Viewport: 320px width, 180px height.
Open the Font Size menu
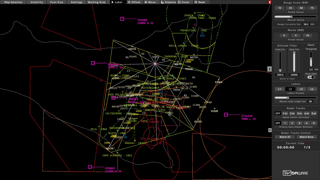(x=57, y=2)
